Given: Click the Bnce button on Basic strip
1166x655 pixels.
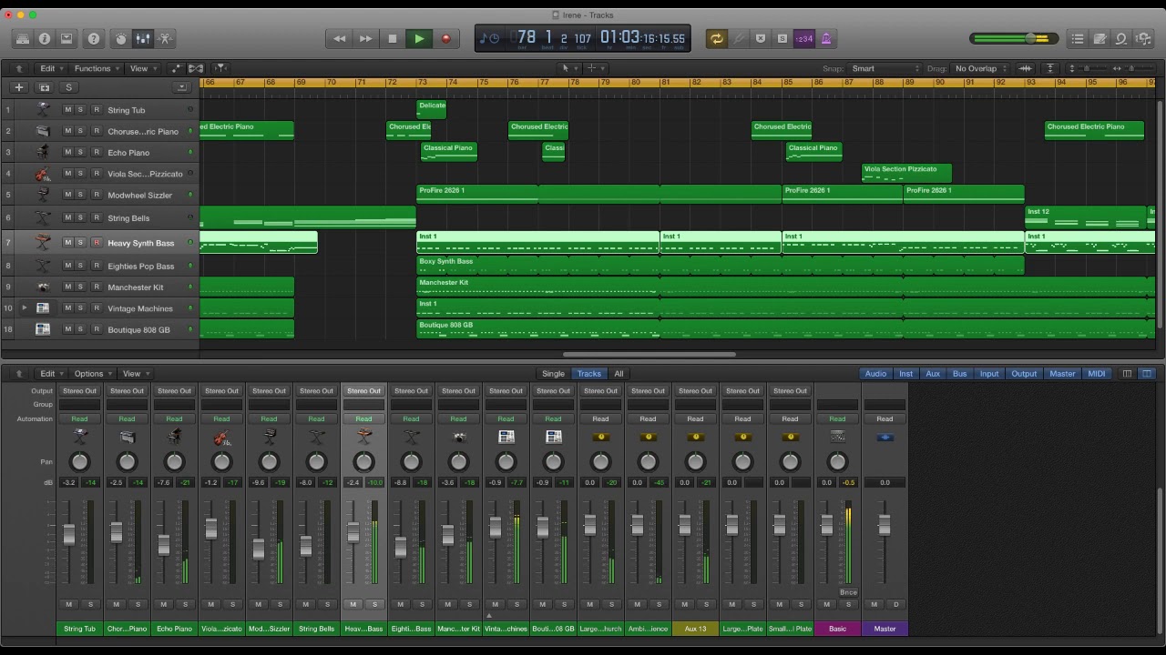Looking at the screenshot, I should (848, 592).
